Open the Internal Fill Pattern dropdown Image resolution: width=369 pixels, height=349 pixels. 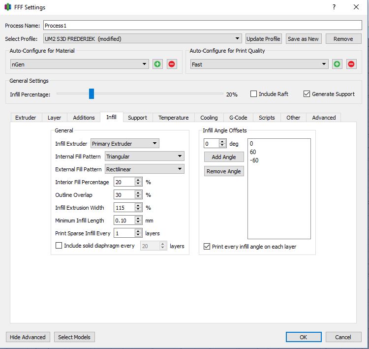tap(145, 157)
